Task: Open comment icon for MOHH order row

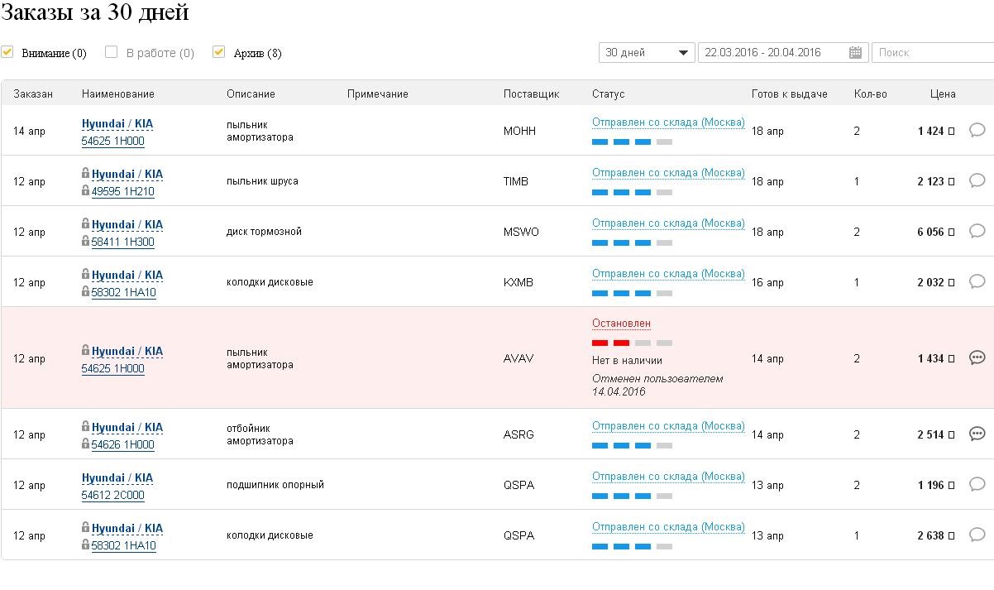Action: (x=977, y=130)
